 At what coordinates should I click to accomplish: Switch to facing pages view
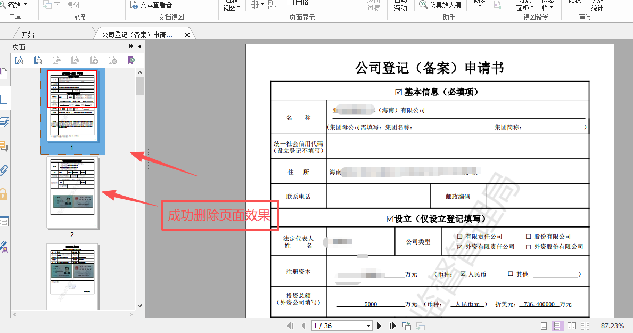[x=572, y=326]
